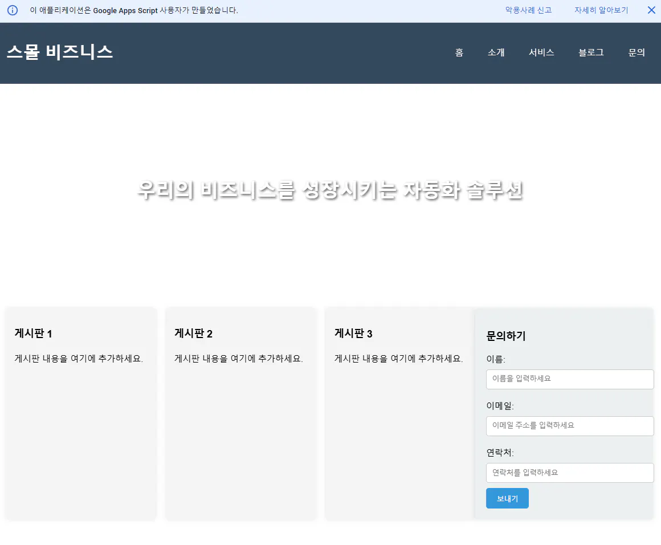
Task: Click the 게시판 1 heading text
Action: point(32,333)
